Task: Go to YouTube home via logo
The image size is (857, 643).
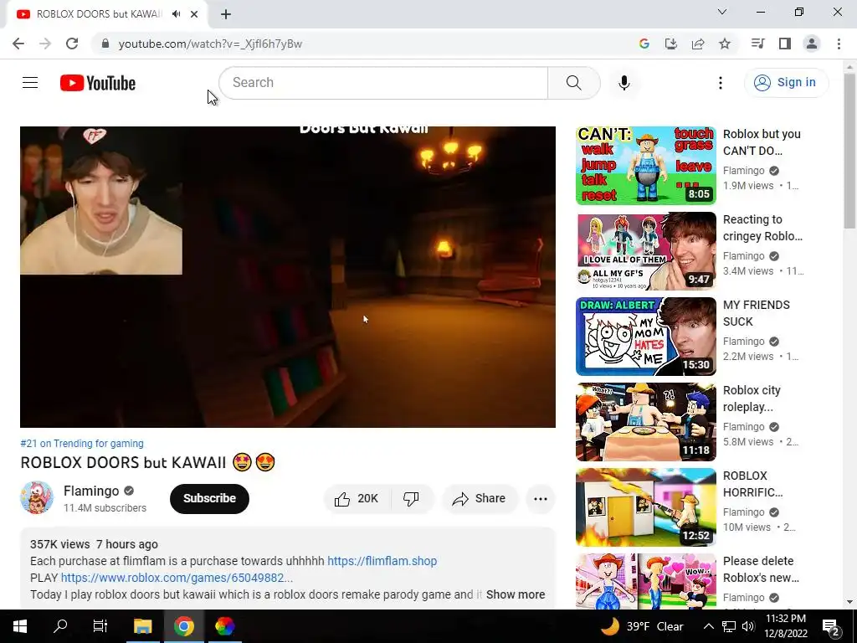Action: 98,83
